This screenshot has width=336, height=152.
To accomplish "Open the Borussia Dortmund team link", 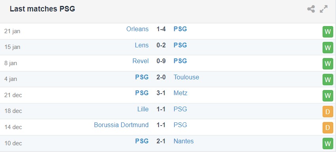I will click(x=121, y=125).
